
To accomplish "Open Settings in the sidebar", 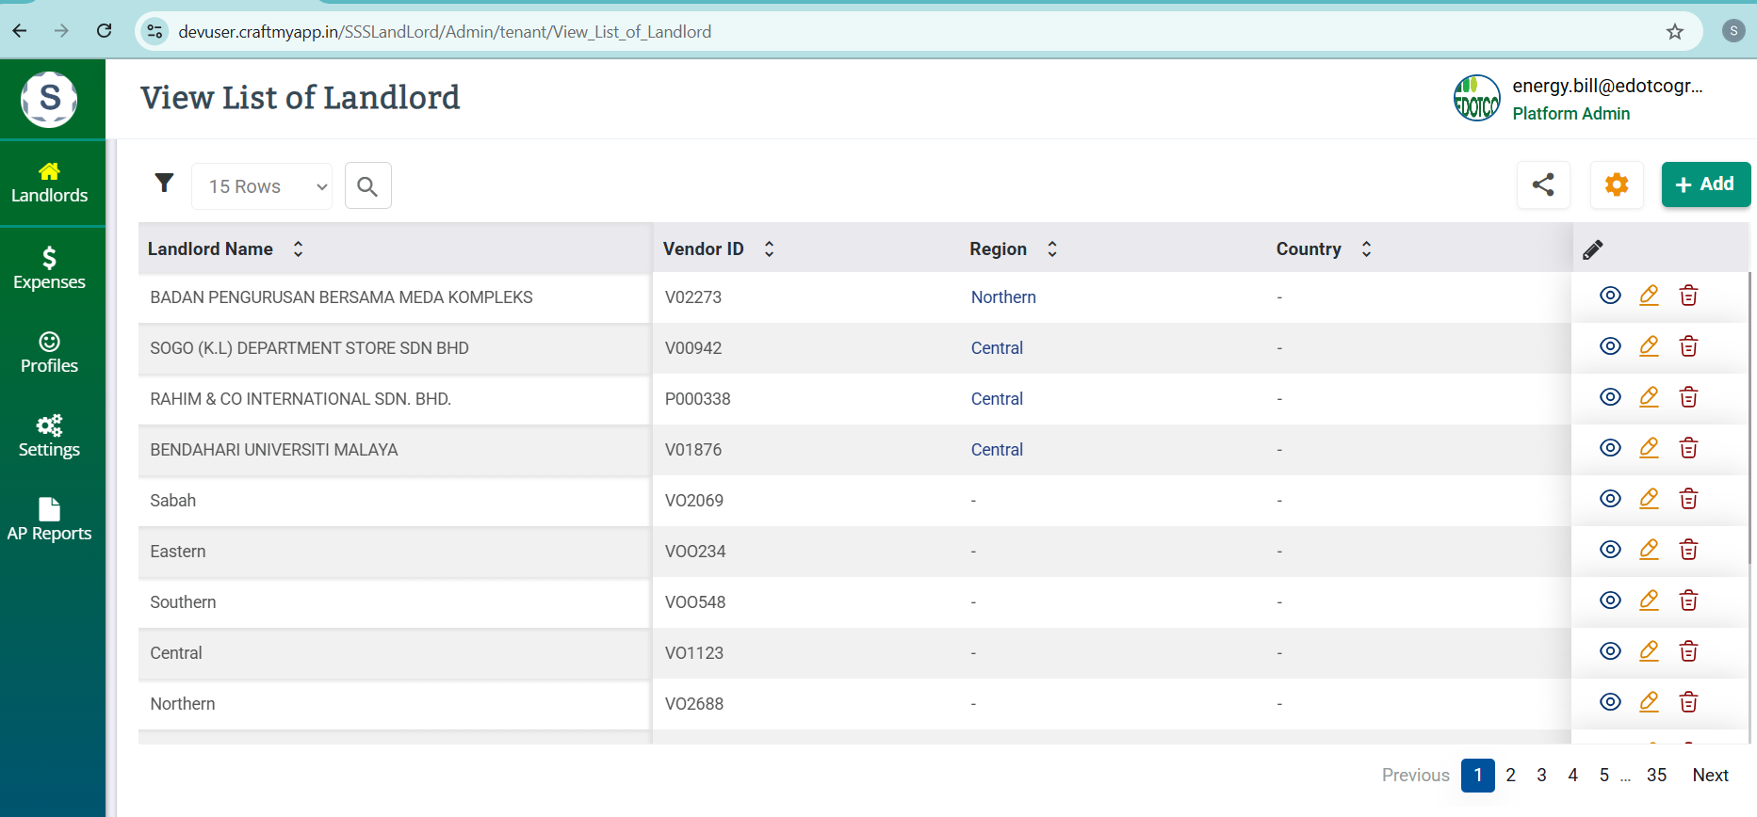I will (x=50, y=437).
